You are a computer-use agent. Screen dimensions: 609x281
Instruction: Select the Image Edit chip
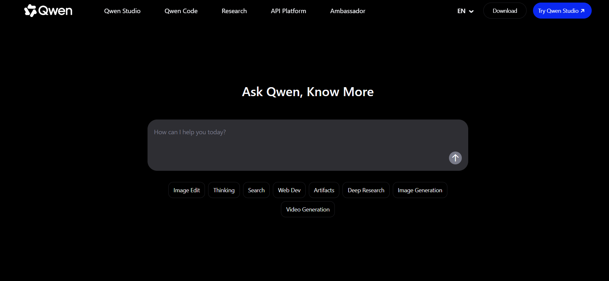coord(186,190)
